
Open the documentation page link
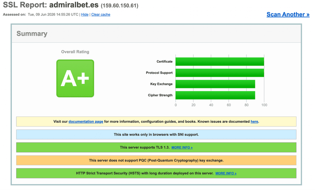(x=86, y=122)
